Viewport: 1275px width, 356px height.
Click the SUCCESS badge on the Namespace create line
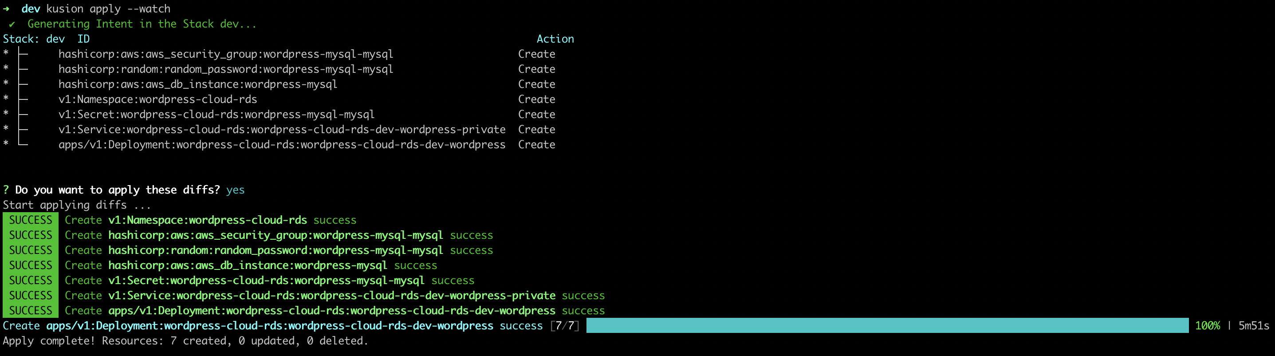[30, 220]
